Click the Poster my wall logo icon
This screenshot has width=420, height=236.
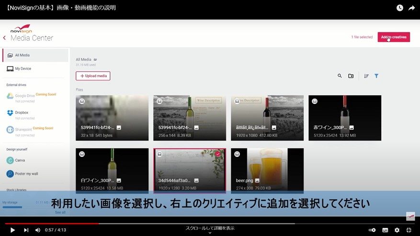[x=10, y=174]
